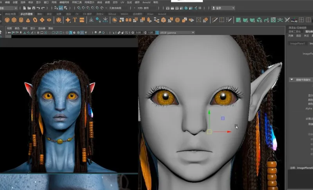Open the symmetry setting dropdown
This screenshot has width=313, height=190.
(146, 8)
